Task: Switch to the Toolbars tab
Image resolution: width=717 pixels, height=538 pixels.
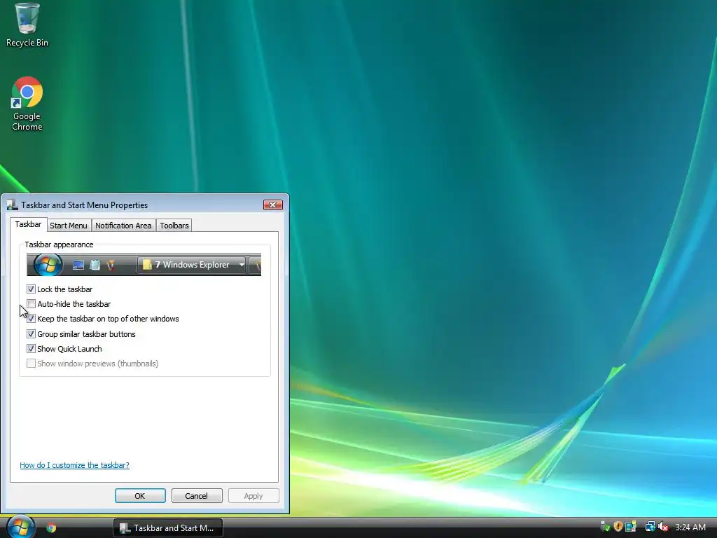Action: point(174,226)
